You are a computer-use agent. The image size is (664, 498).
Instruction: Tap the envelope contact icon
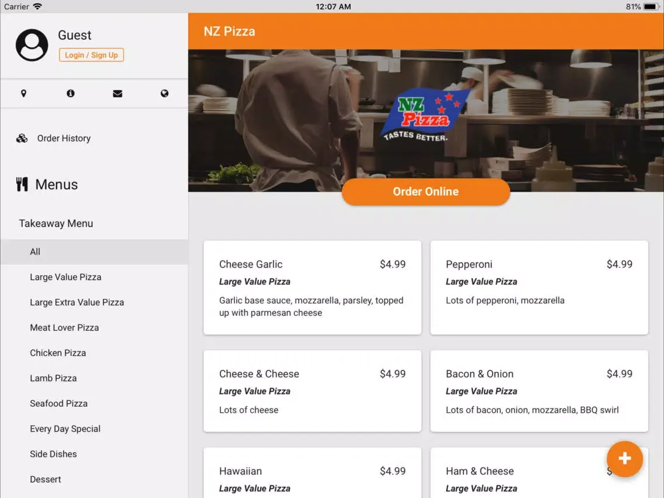point(117,94)
